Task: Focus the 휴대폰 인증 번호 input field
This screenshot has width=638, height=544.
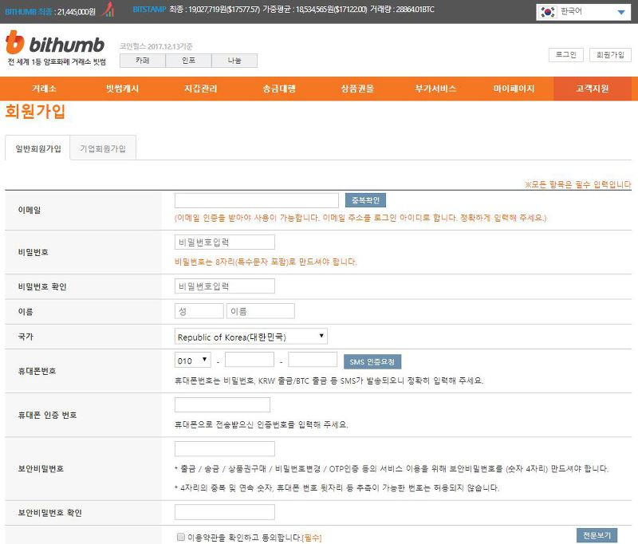Action: tap(223, 405)
